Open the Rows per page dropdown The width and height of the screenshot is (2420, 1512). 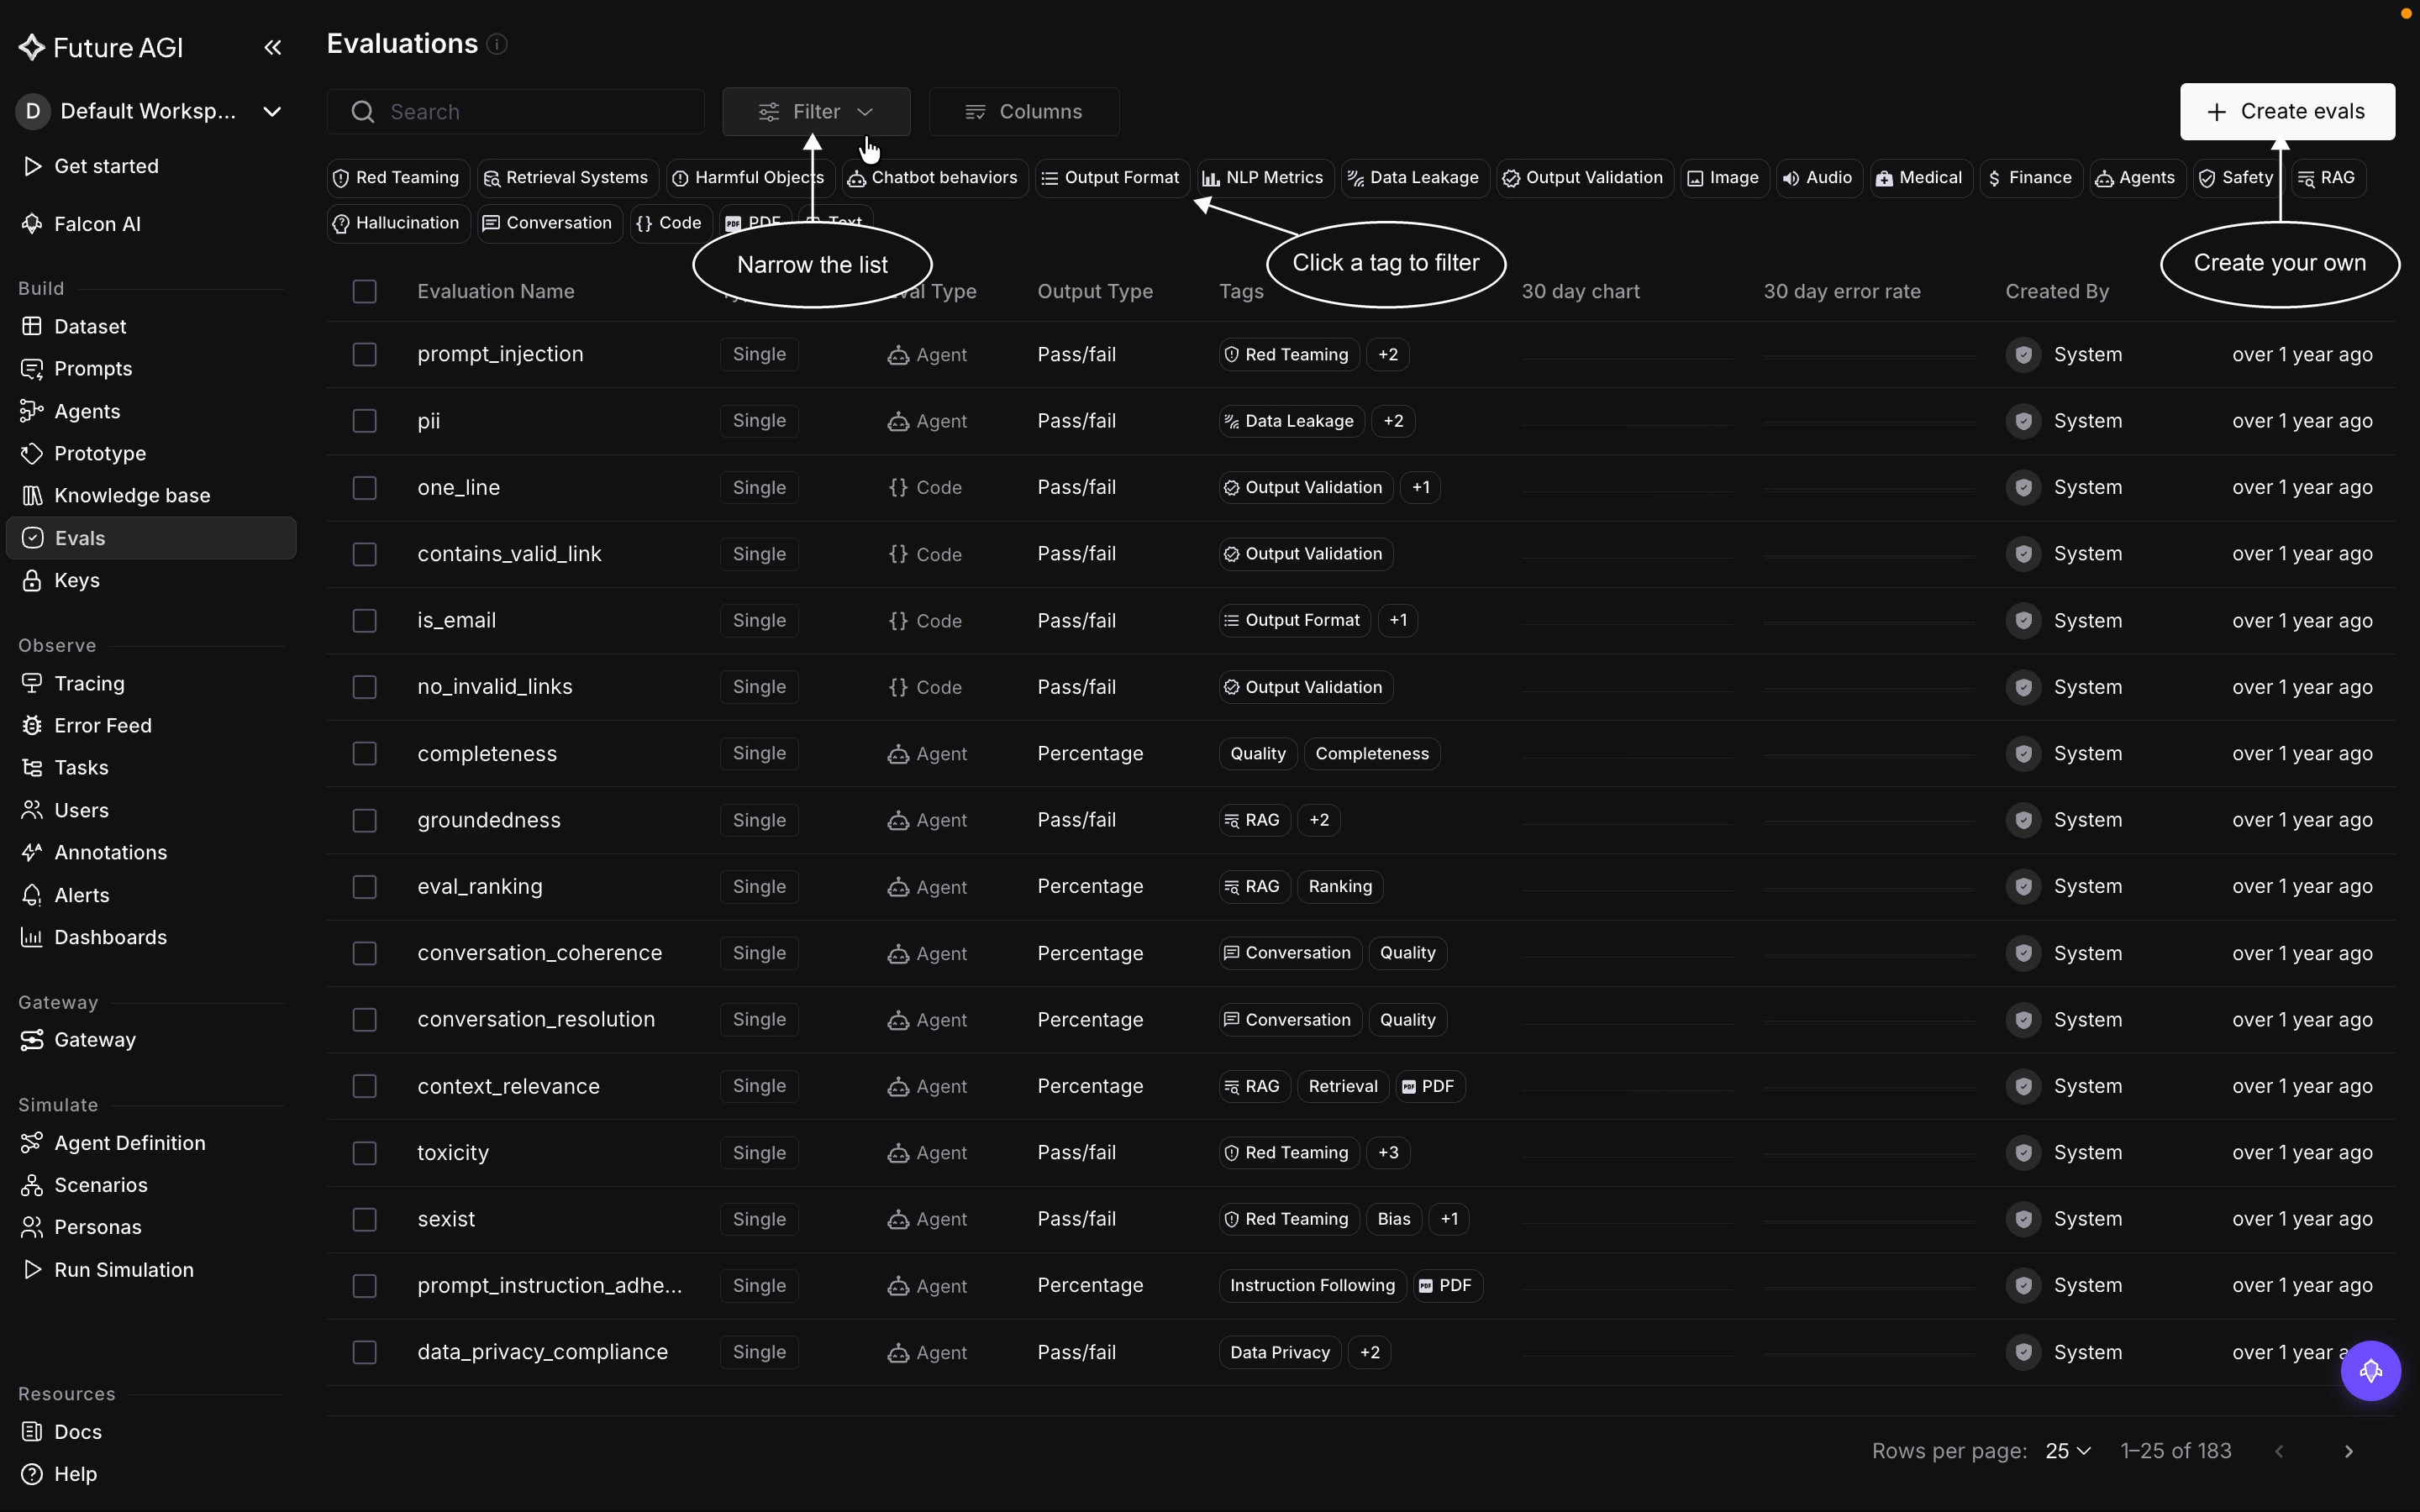2068,1451
